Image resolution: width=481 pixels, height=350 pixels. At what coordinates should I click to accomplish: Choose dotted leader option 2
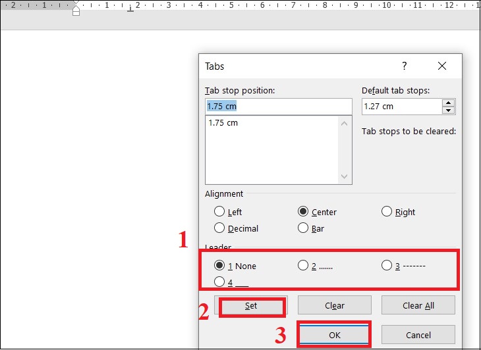[x=303, y=266]
